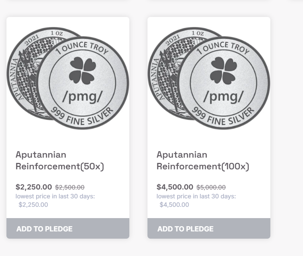Click the 100x "lowest price in last 30 days" note
The image size is (303, 256).
pos(196,196)
